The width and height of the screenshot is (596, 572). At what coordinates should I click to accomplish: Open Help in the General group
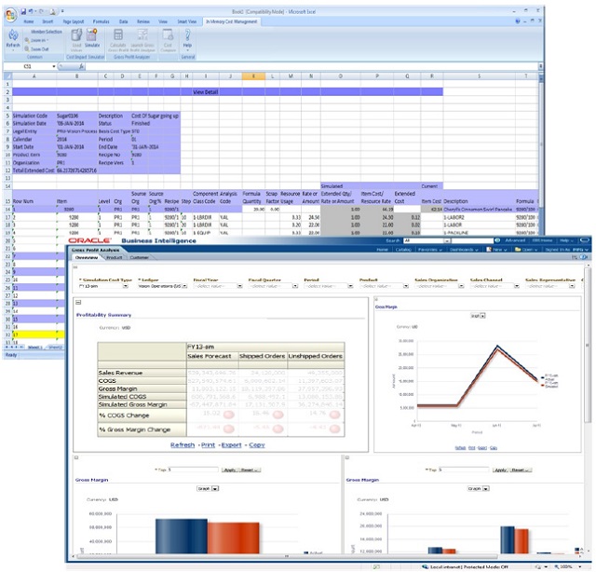[187, 39]
